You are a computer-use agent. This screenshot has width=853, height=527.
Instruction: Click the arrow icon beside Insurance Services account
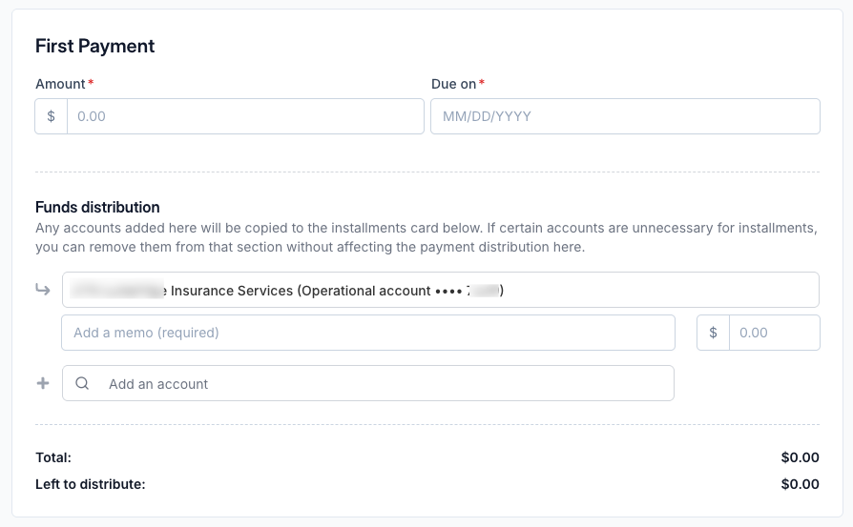point(43,290)
